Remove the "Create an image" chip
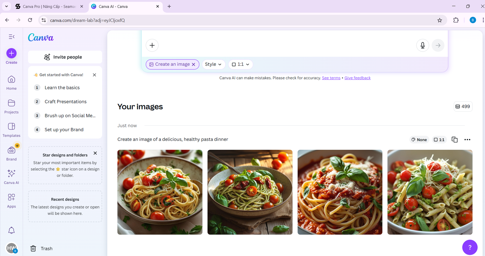 point(193,65)
